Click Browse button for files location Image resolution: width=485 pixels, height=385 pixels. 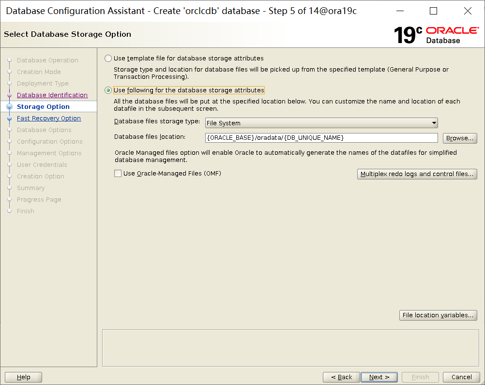(460, 138)
